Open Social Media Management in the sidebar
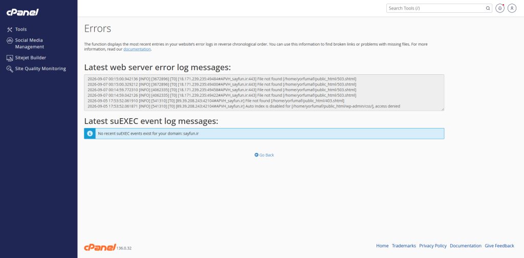The image size is (524, 258). point(29,44)
